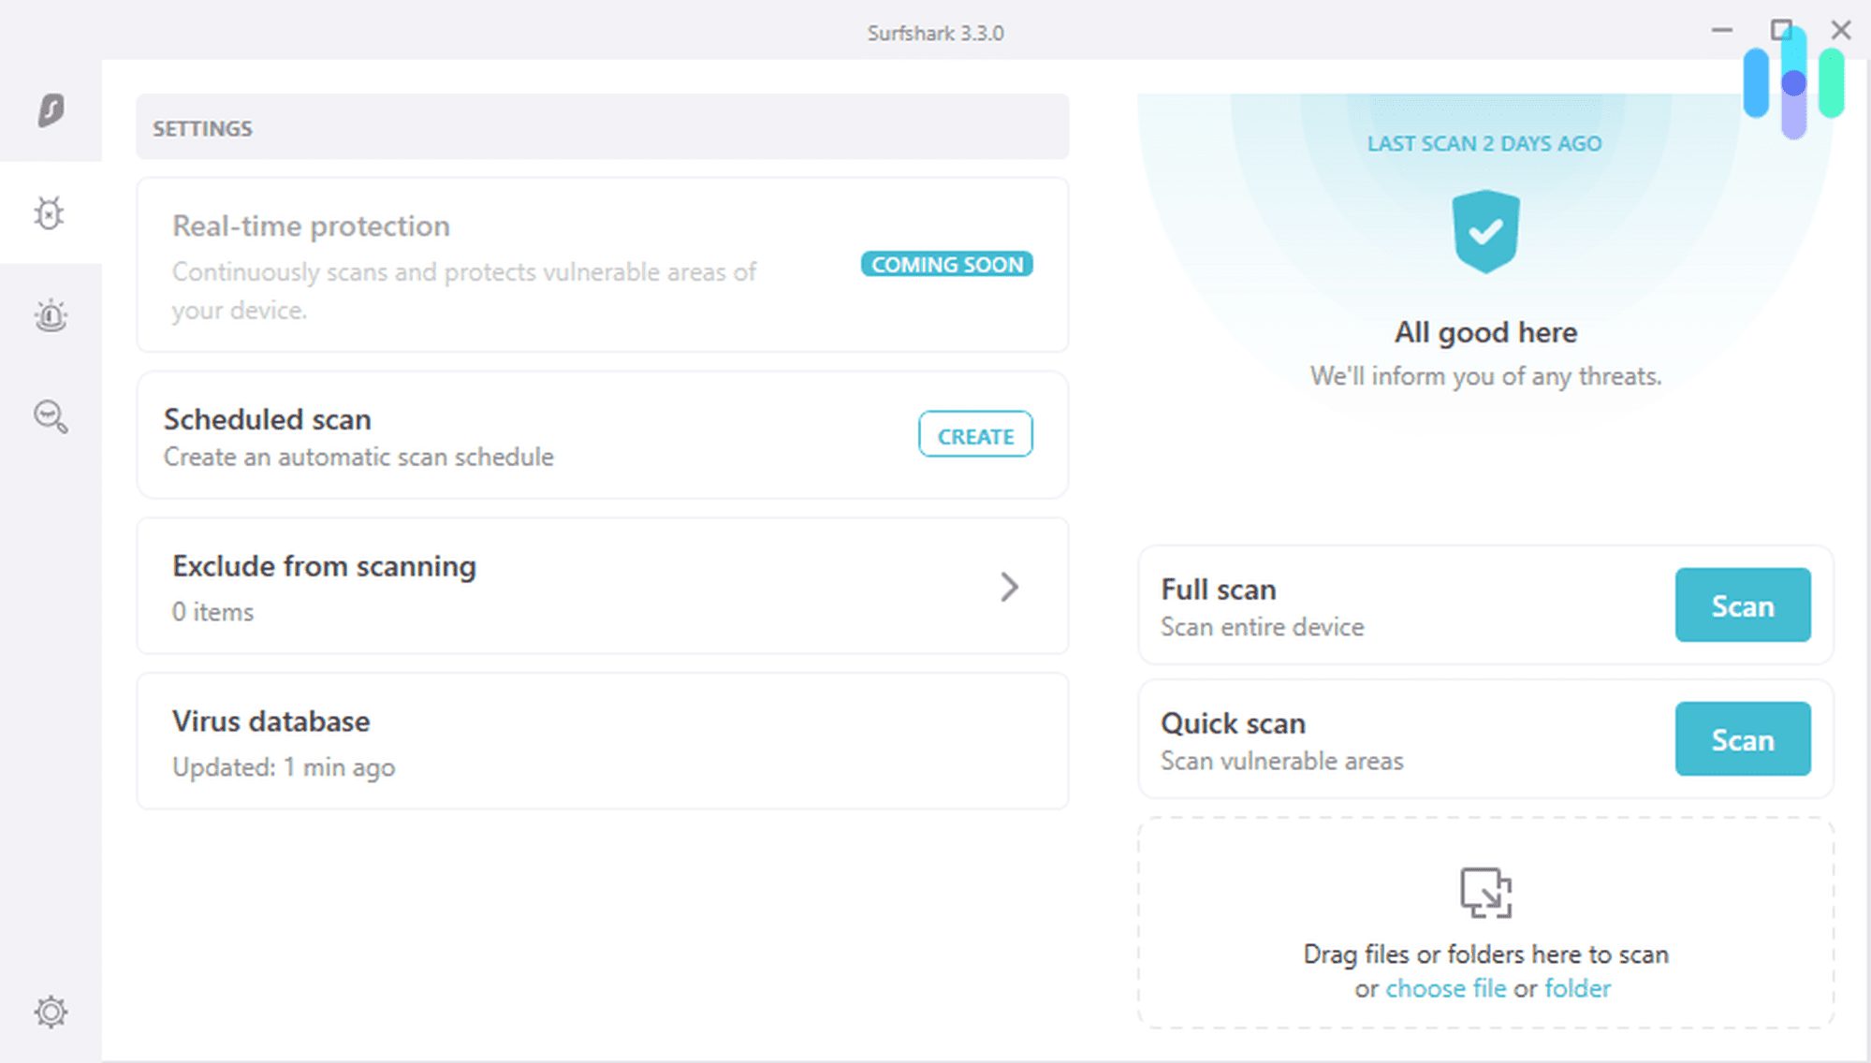The height and width of the screenshot is (1063, 1871).
Task: Open the antivirus bug/scan panel icon
Action: coord(51,212)
